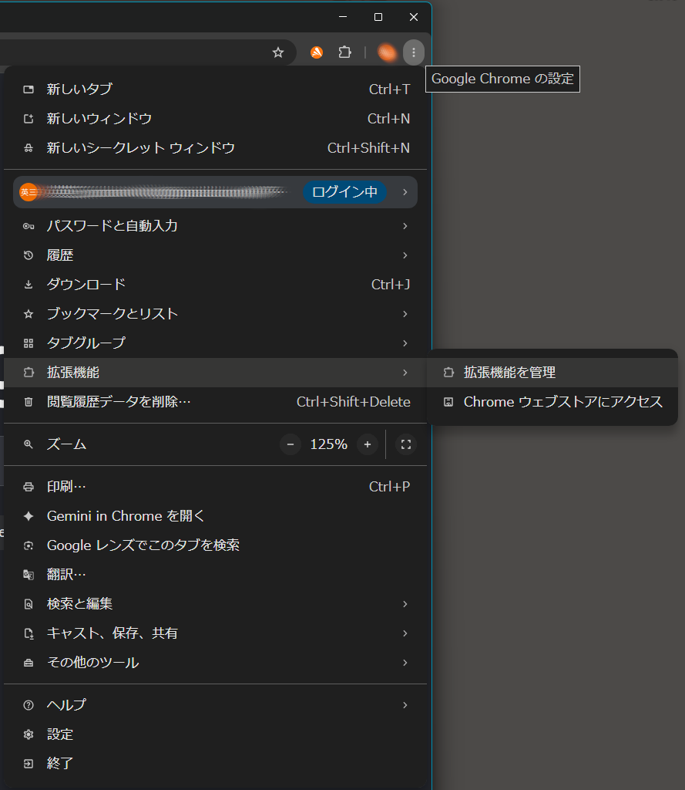Select Gemini in Chrome を開く

216,516
